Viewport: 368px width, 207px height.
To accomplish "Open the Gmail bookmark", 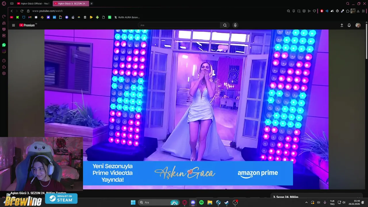I will point(30,17).
